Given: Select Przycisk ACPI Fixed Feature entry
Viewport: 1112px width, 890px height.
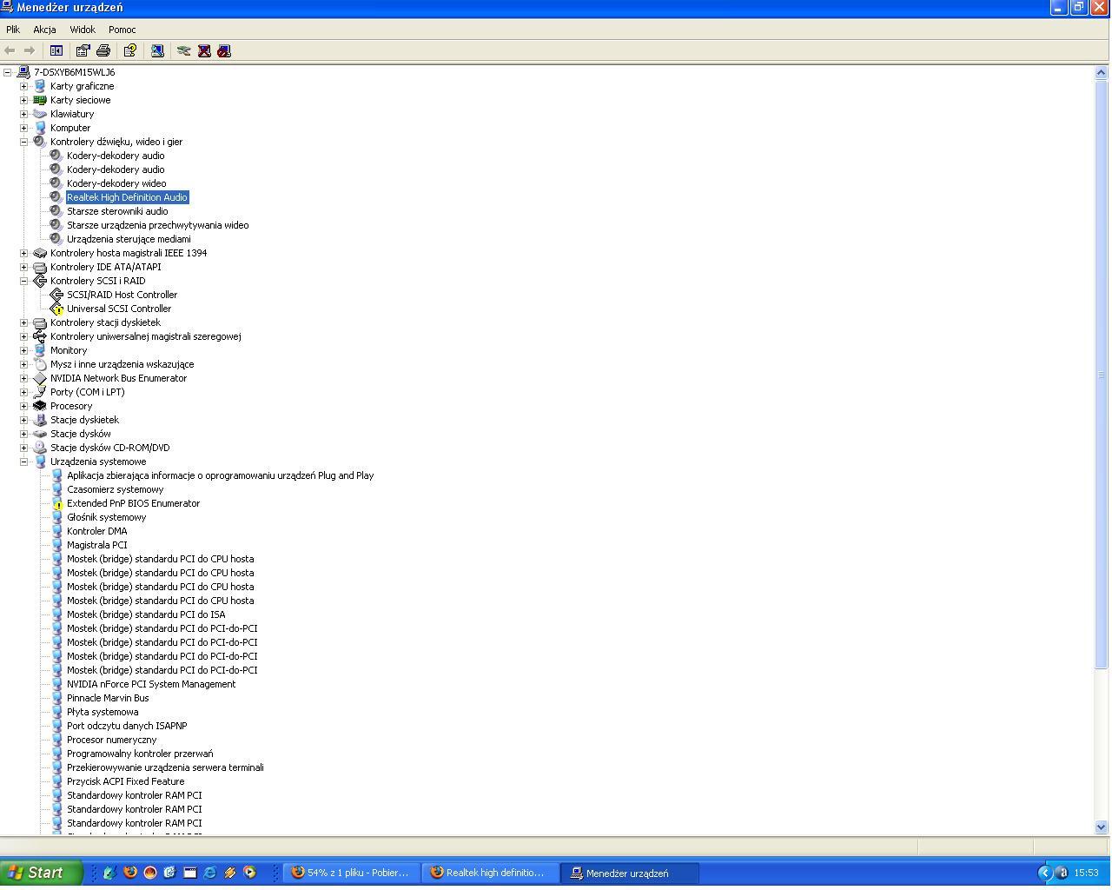Looking at the screenshot, I should pos(126,781).
